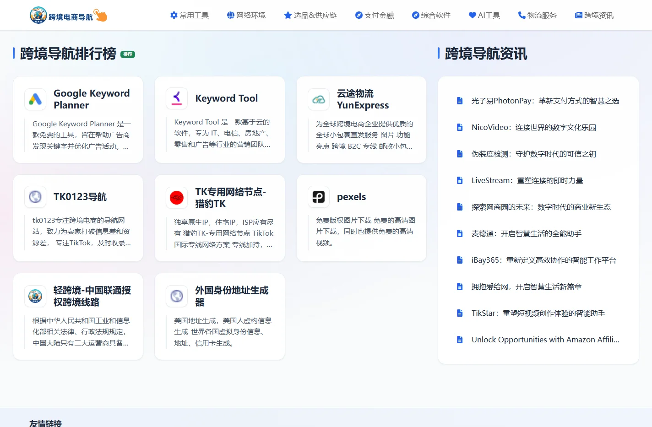Click the document icon beside 探索网商园的未来
The image size is (652, 427).
pyautogui.click(x=460, y=207)
